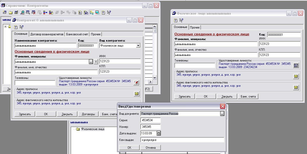Clear Фамилия, инициалы with the X button
Screen dimensions: 307x154
[x=96, y=62]
